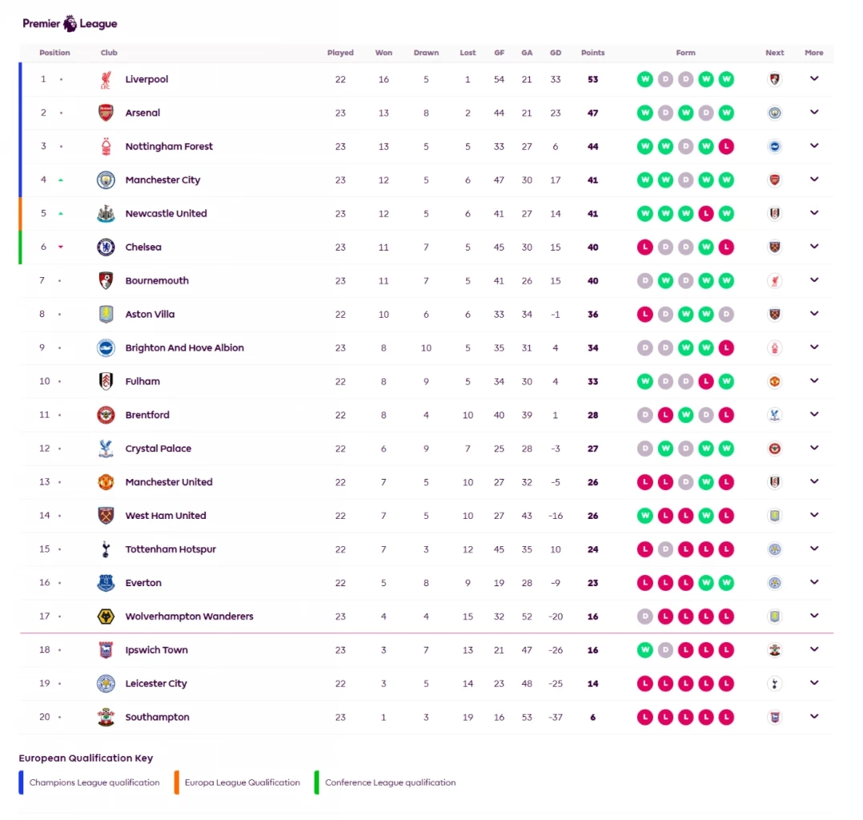Click Southampton's next opponent badge
Image resolution: width=863 pixels, height=820 pixels.
pos(774,717)
